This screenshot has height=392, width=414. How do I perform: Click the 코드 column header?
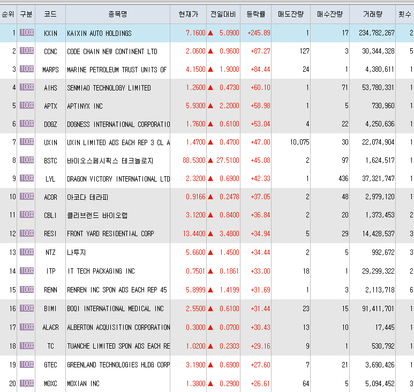50,14
